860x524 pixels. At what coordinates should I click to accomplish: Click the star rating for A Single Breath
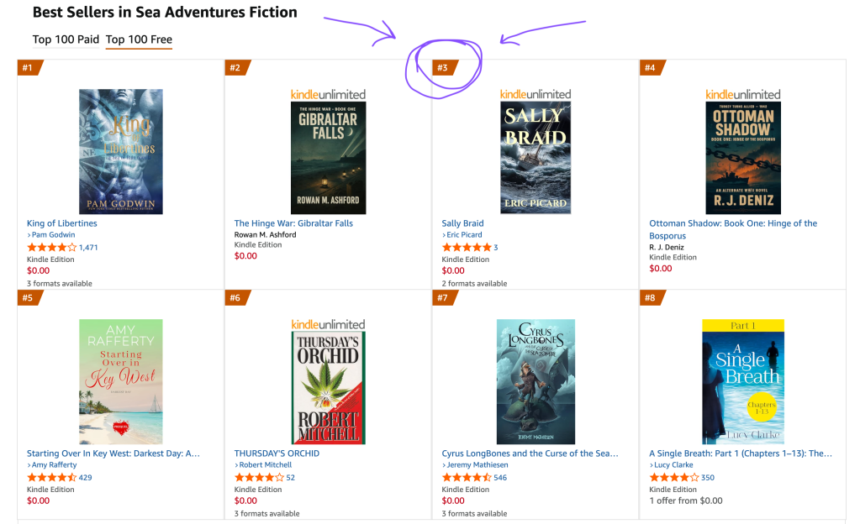click(674, 478)
